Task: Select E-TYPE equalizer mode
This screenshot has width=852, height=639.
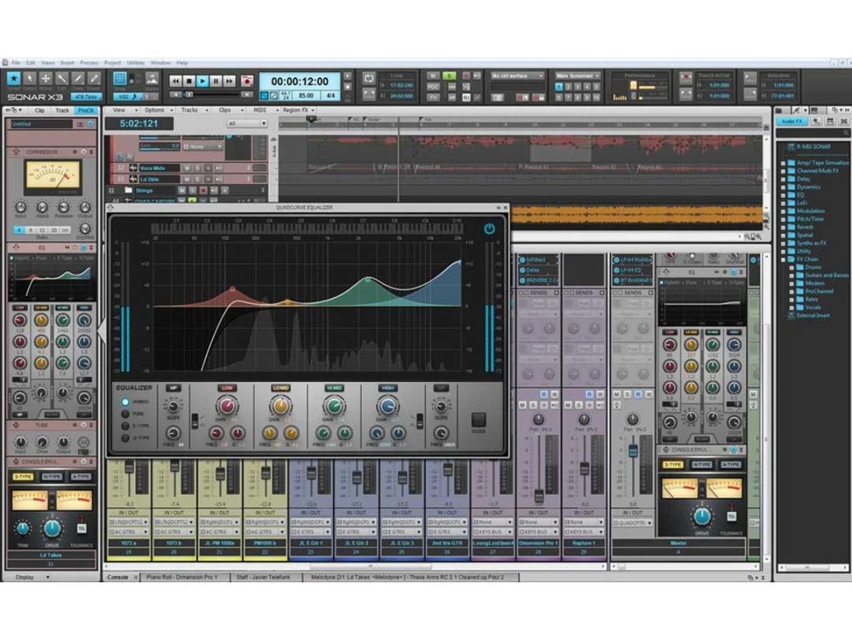Action: (125, 426)
